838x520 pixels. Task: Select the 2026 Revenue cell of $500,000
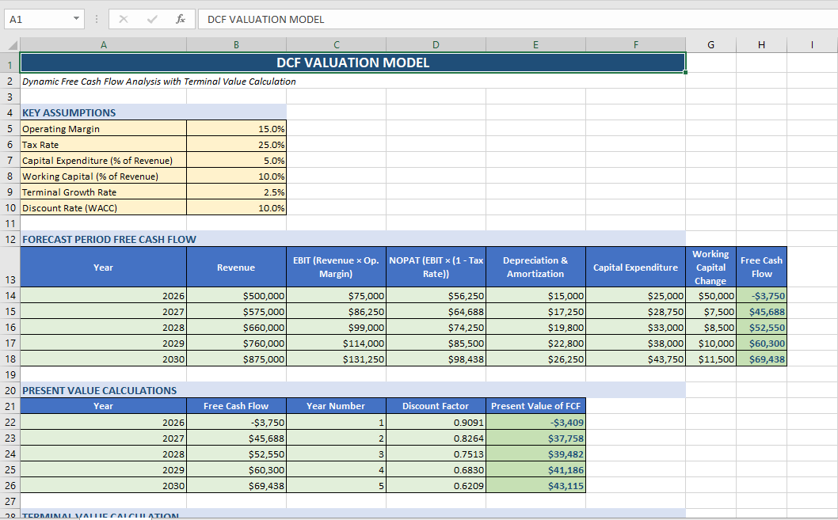[x=236, y=295]
